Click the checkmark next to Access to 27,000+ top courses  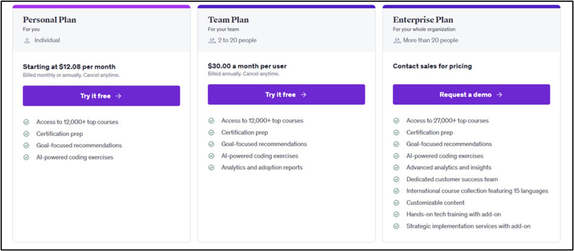point(396,121)
